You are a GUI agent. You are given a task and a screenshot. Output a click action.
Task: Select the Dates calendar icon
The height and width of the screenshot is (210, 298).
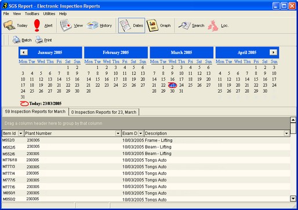(125, 26)
